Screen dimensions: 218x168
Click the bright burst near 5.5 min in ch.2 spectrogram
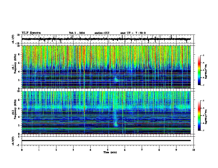click(x=115, y=123)
